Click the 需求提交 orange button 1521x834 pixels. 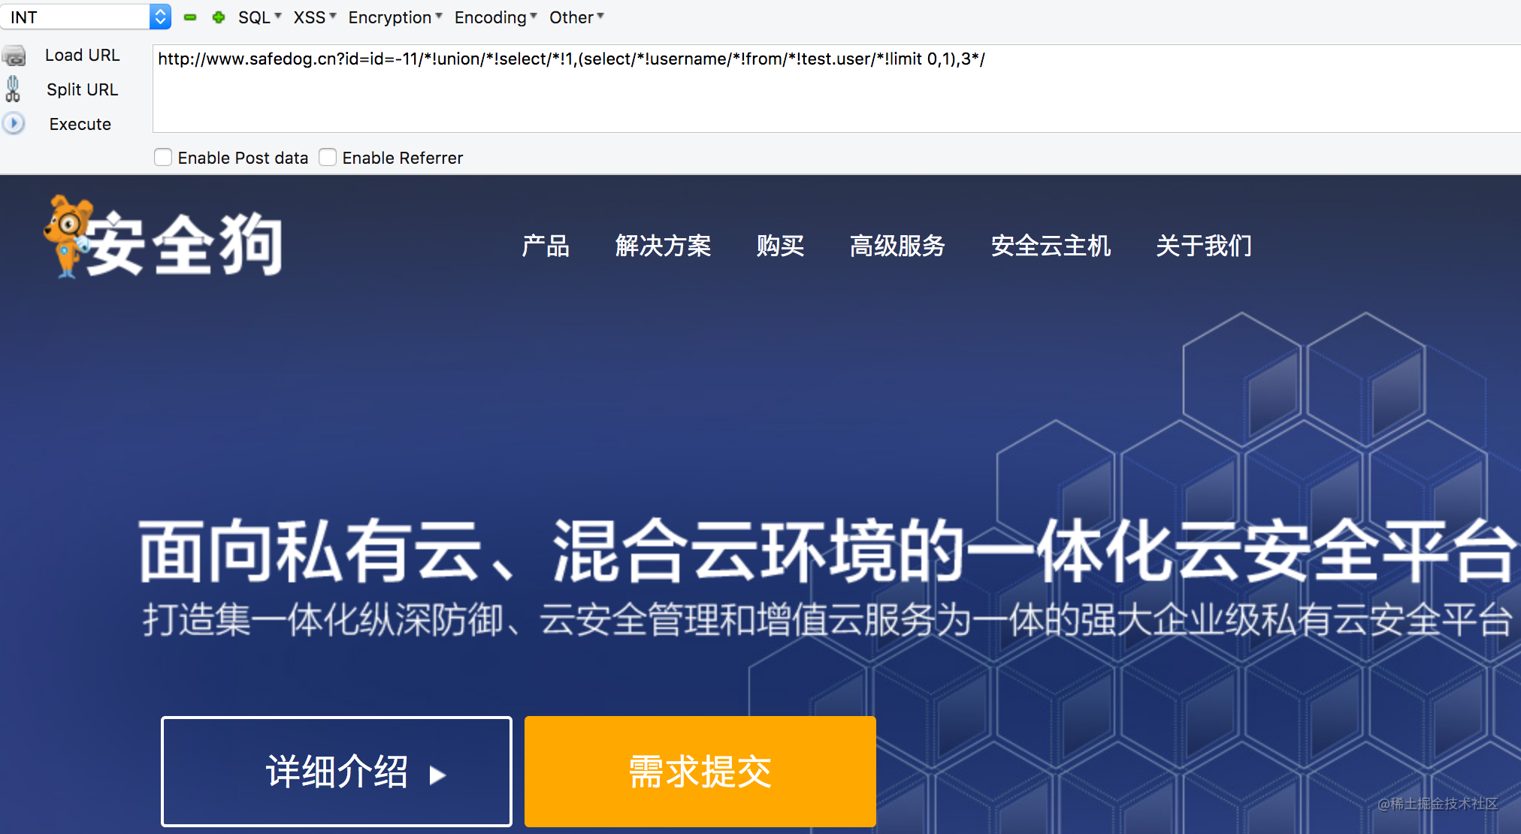pos(700,772)
